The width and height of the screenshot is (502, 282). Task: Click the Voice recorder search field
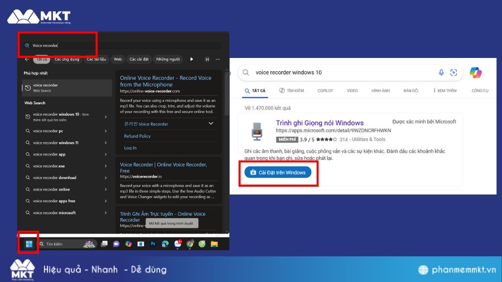tap(122, 45)
